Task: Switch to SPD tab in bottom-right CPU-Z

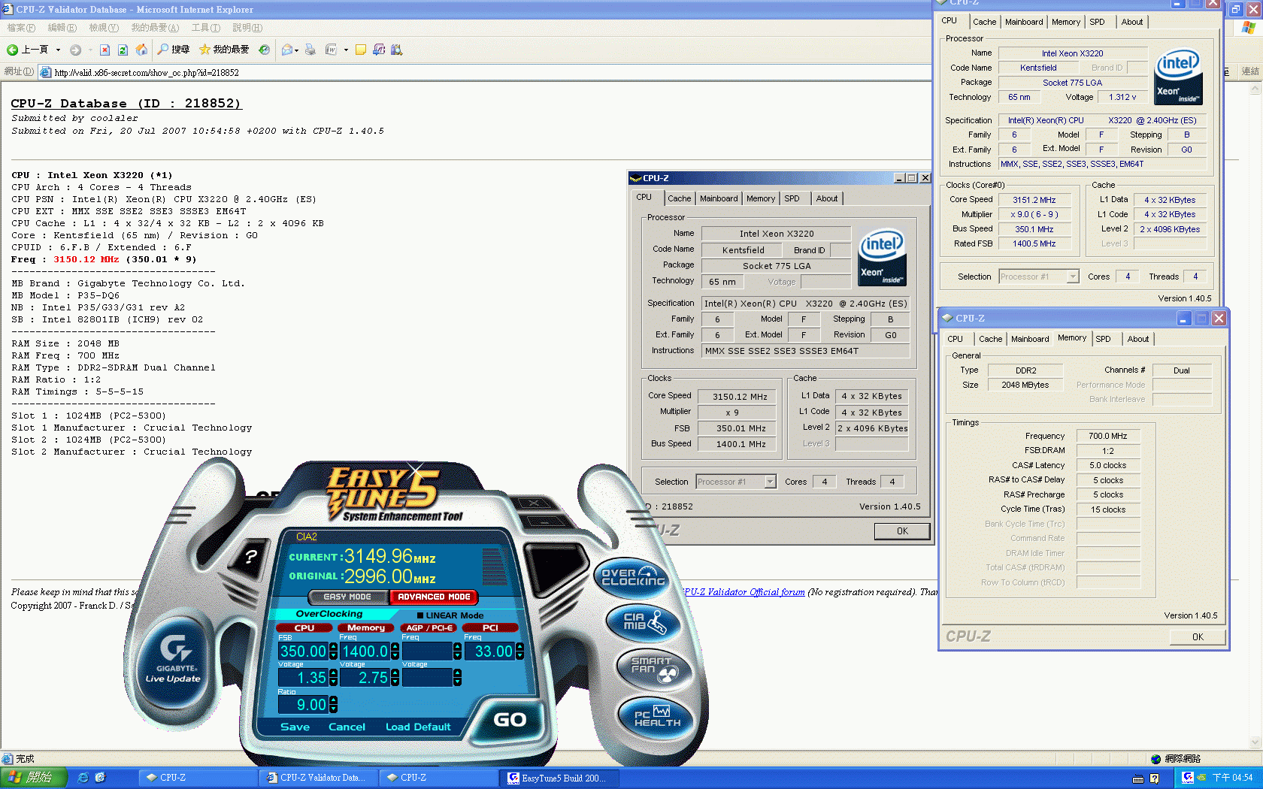Action: [x=1103, y=339]
